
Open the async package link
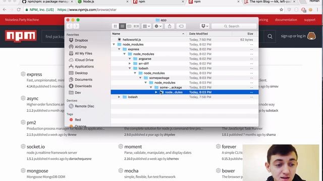pyautogui.click(x=32, y=99)
